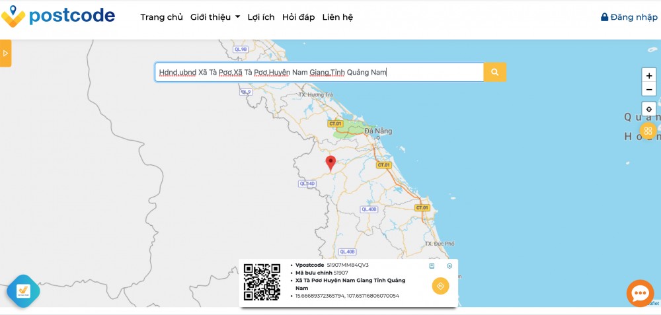The height and width of the screenshot is (315, 661).
Task: Click the postcode logo in header
Action: tap(58, 17)
